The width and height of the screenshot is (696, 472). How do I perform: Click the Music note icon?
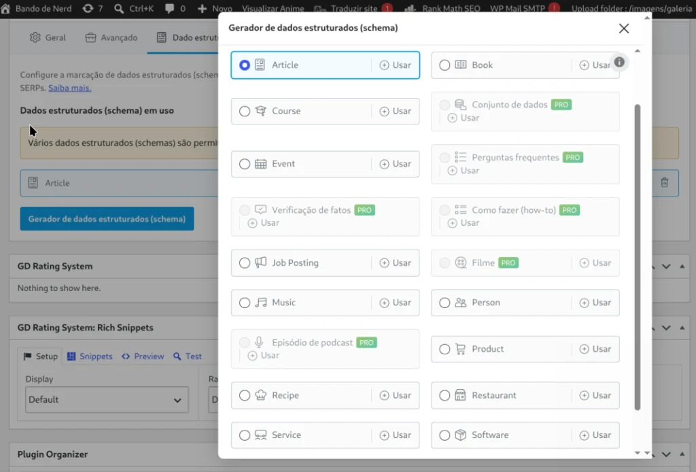(x=260, y=303)
